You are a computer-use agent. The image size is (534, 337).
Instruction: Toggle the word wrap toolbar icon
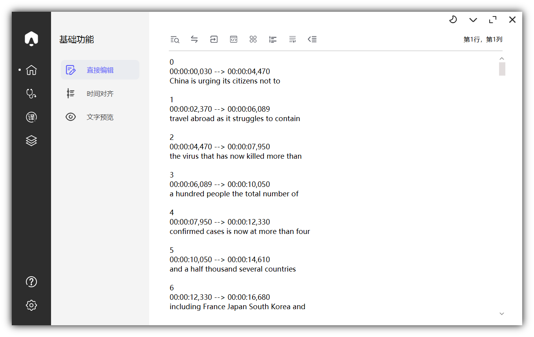pyautogui.click(x=293, y=39)
